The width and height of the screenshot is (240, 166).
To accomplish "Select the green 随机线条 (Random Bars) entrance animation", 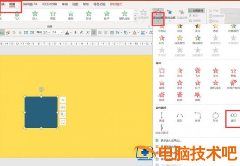I will (x=124, y=15).
